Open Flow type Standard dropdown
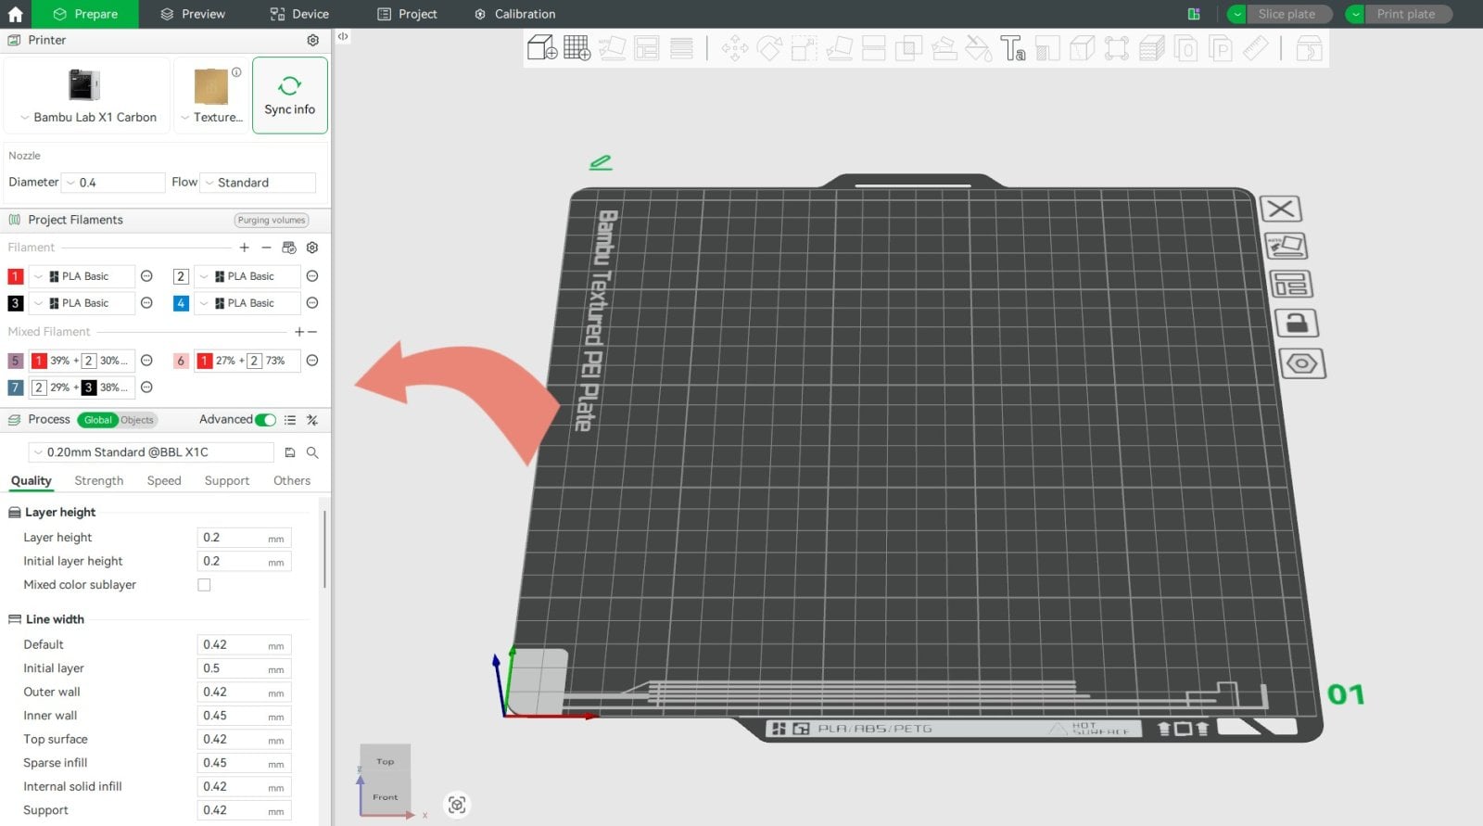 259,183
